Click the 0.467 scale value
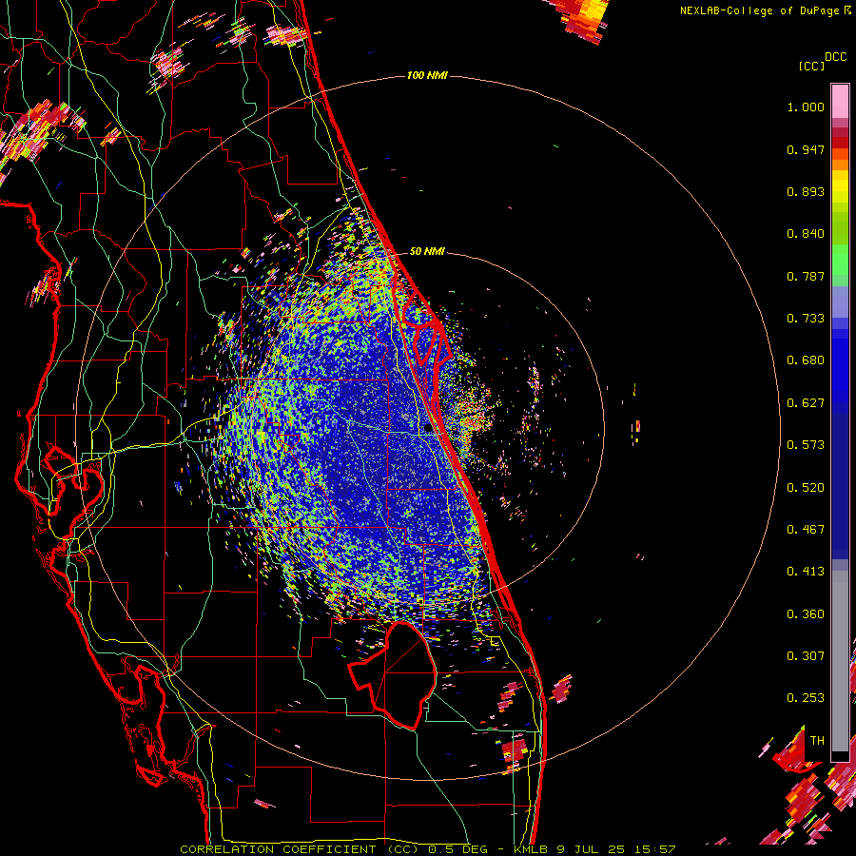 (806, 530)
